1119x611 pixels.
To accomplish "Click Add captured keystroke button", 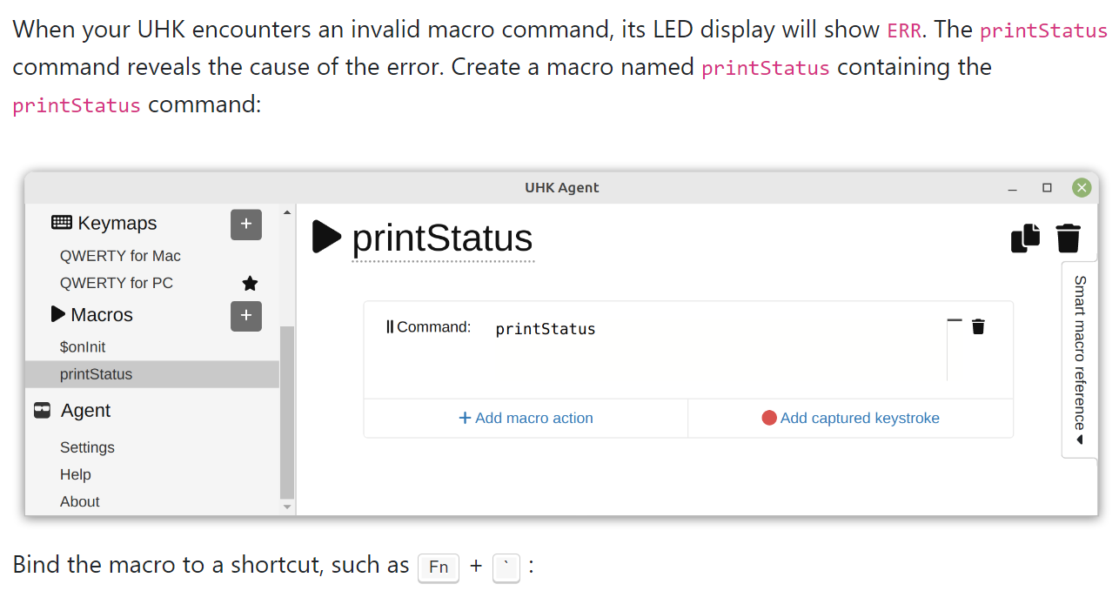I will tap(850, 419).
